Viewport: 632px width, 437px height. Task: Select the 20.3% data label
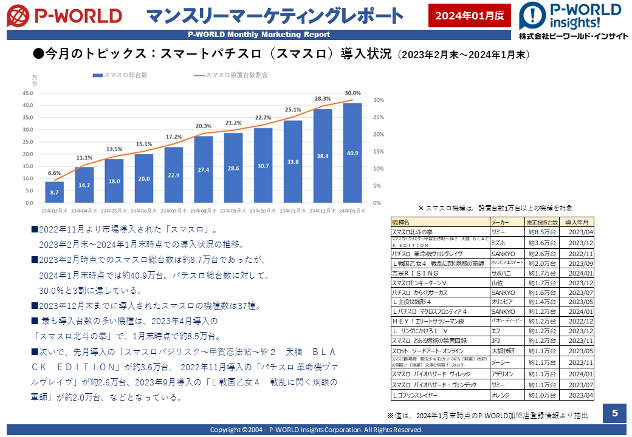204,126
